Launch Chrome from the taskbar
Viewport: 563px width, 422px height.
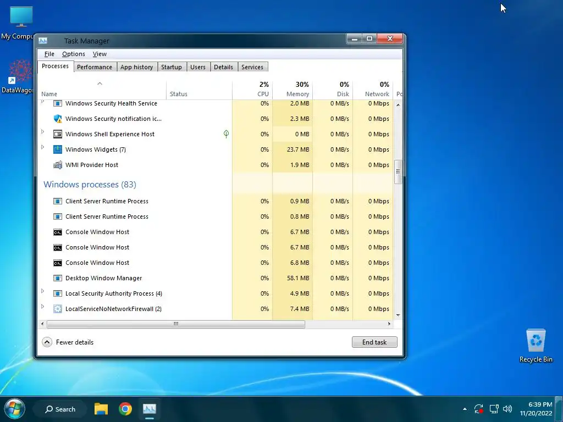tap(125, 409)
